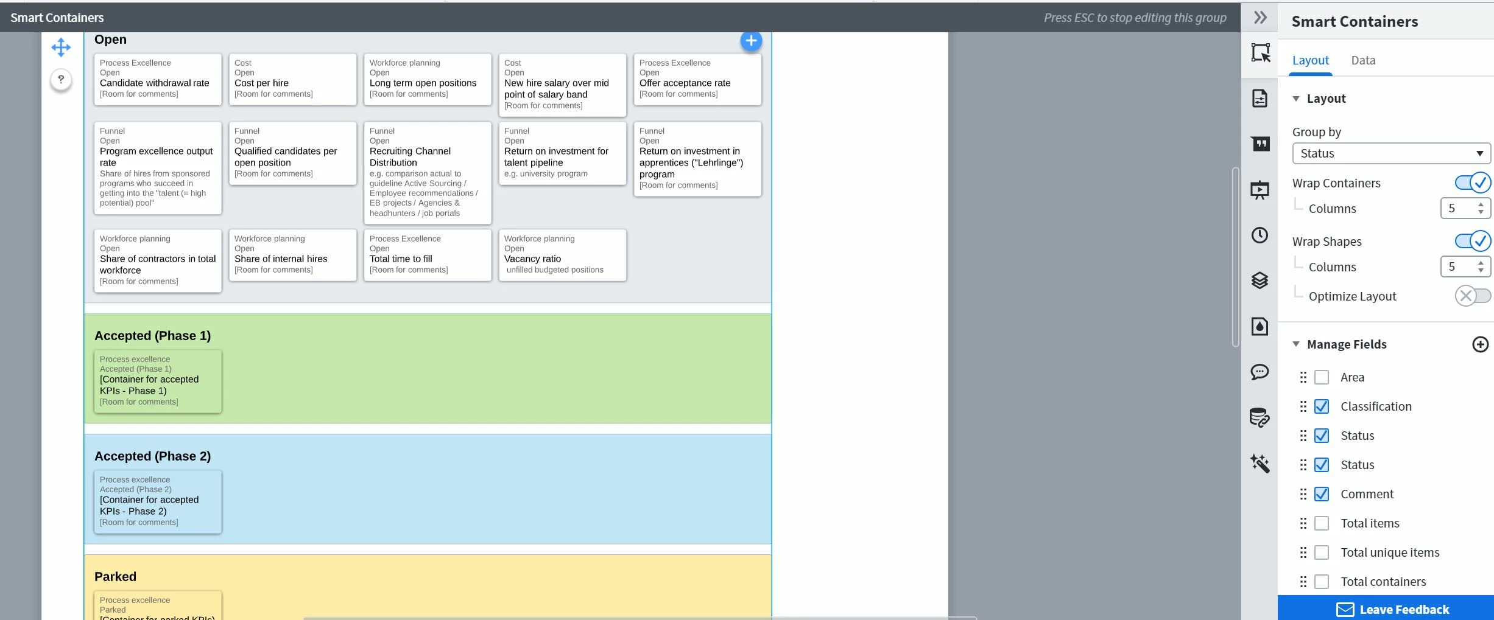Enable the Optimize Layout switch
This screenshot has height=620, width=1494.
click(x=1473, y=296)
